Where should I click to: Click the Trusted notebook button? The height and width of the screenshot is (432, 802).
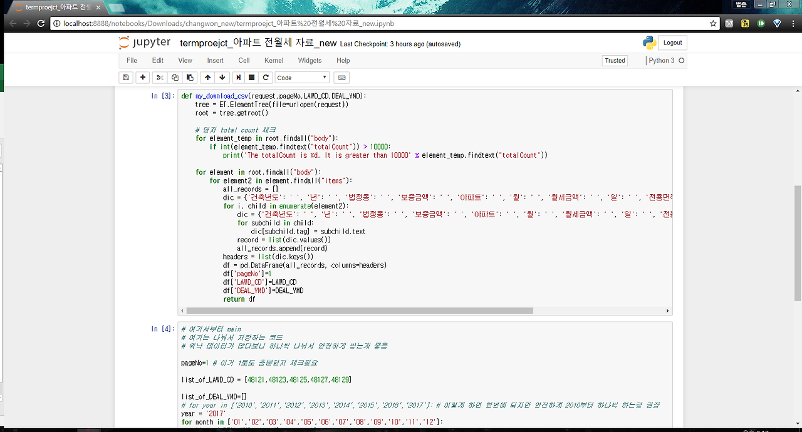(x=615, y=61)
